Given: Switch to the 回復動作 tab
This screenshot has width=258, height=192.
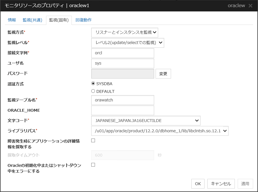Looking at the screenshot, I should [x=84, y=20].
